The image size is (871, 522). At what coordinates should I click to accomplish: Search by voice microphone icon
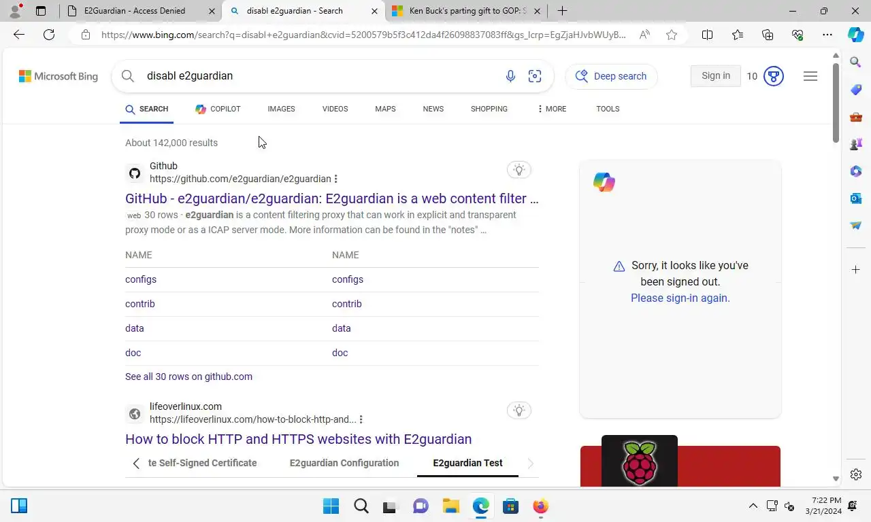510,76
